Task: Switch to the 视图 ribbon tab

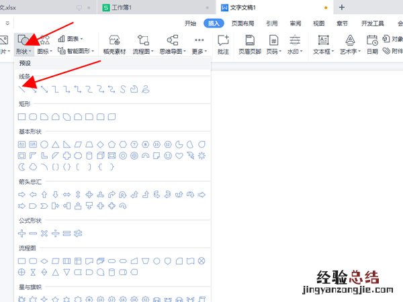Action: (x=318, y=23)
